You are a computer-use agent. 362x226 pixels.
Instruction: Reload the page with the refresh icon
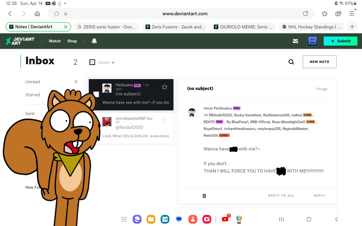305,14
